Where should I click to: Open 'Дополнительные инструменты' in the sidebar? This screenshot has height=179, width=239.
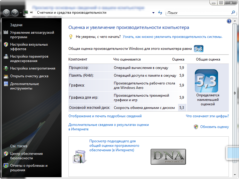(x=24, y=86)
